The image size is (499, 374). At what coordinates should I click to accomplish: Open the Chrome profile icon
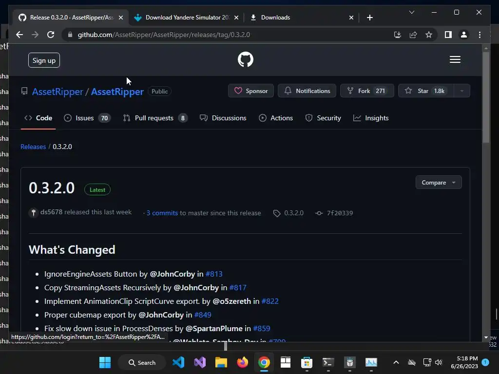[464, 35]
